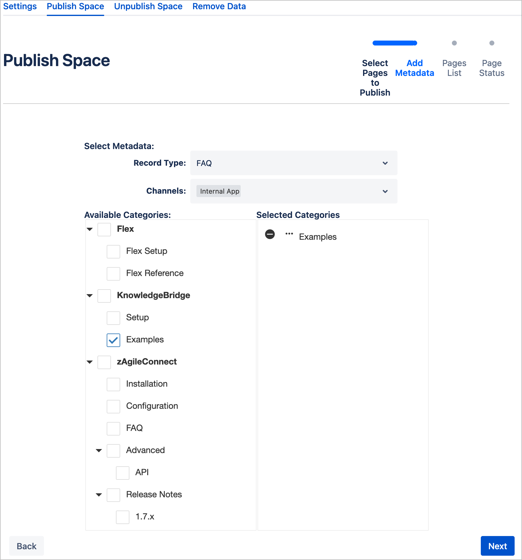The image size is (522, 560).
Task: Click the blue progress bar indicator
Action: [394, 43]
